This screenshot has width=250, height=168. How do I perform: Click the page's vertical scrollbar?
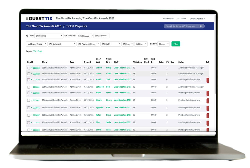(215, 75)
